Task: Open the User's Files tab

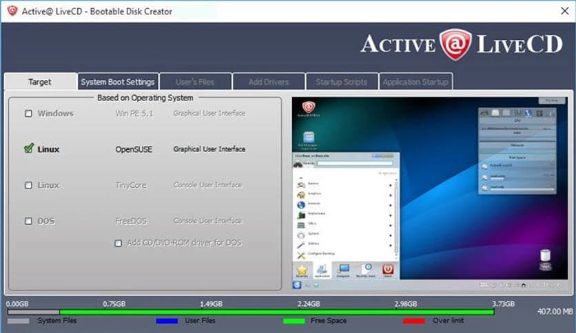Action: point(195,81)
